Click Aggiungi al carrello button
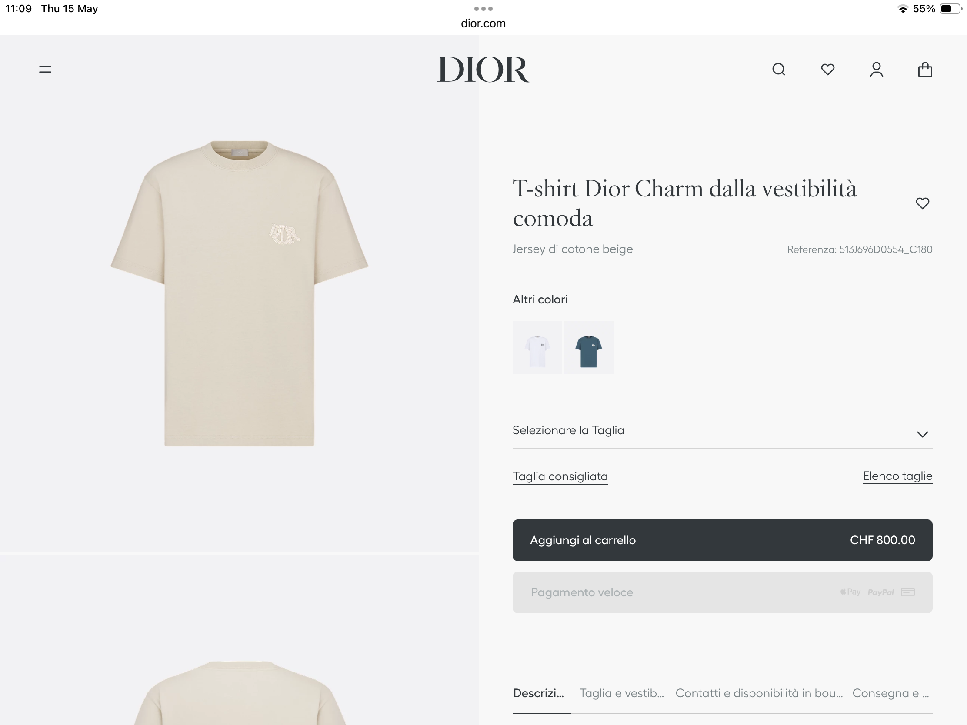 [722, 540]
